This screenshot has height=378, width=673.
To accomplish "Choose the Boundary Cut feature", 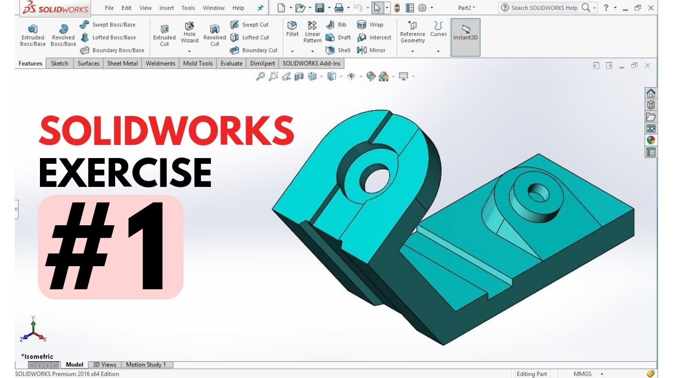I will (x=254, y=50).
